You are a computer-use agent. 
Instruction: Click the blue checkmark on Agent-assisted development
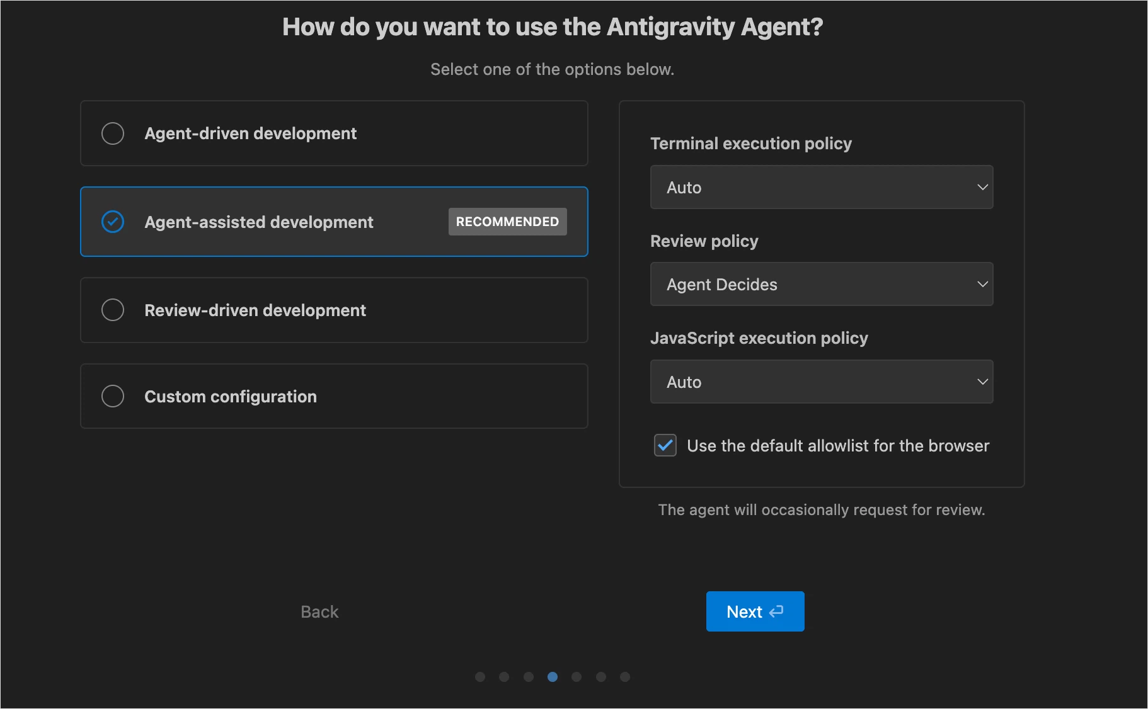[x=113, y=222]
